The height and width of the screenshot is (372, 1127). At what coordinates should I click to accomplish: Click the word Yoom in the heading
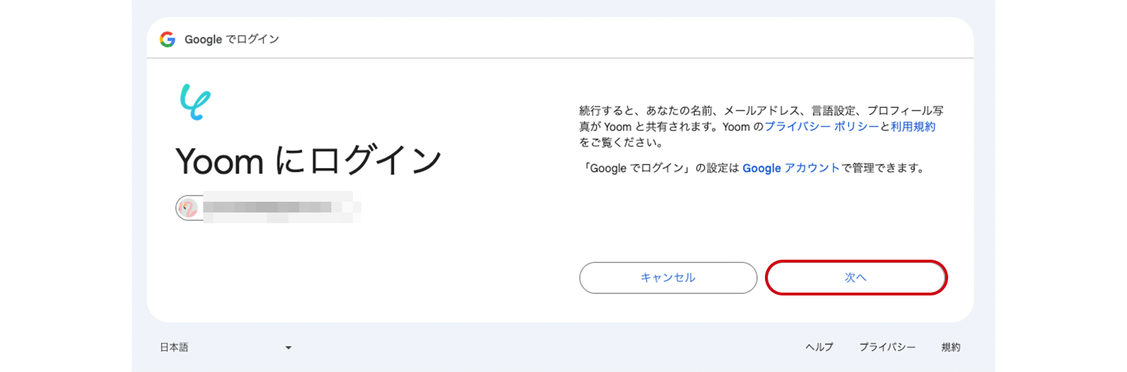[x=220, y=162]
